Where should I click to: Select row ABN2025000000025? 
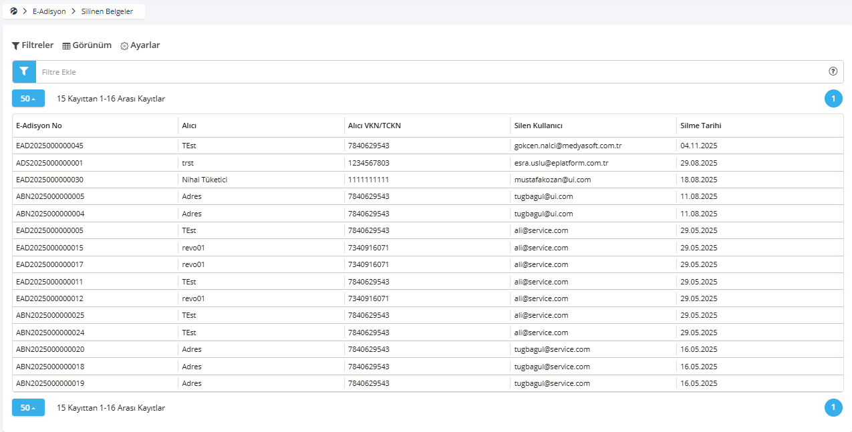[x=428, y=315]
